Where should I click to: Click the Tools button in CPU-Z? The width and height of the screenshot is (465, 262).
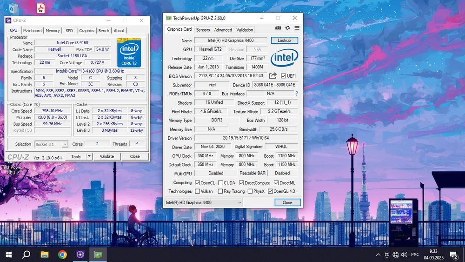(76, 156)
